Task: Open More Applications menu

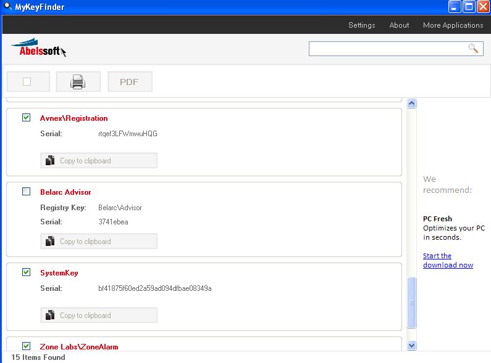Action: tap(453, 25)
